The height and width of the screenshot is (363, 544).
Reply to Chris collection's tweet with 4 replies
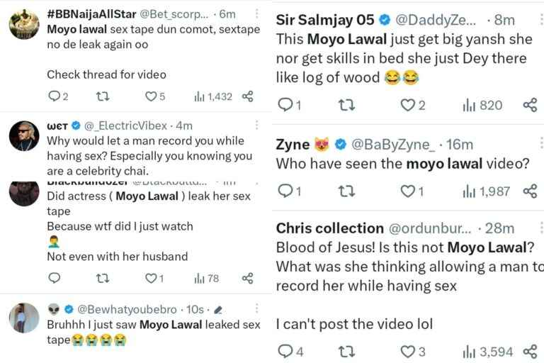(x=290, y=352)
